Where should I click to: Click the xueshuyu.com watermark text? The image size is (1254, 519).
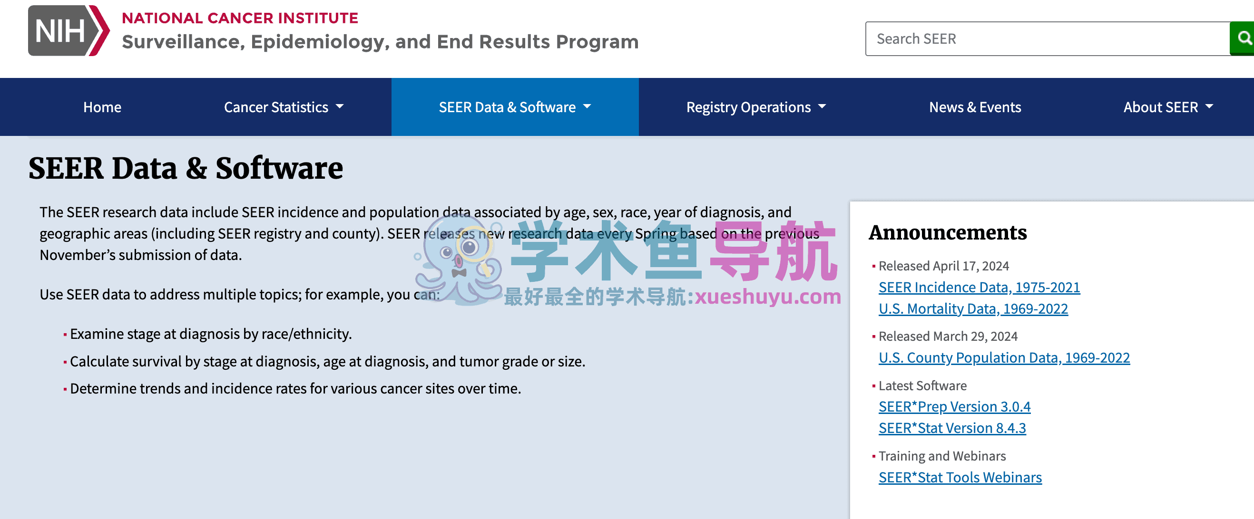[x=767, y=296]
